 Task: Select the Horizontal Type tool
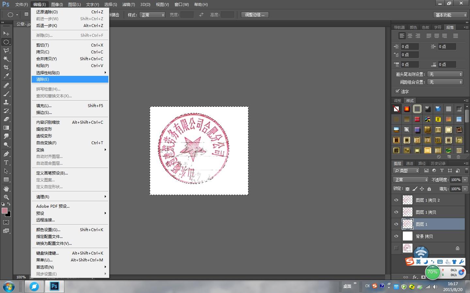(x=6, y=162)
